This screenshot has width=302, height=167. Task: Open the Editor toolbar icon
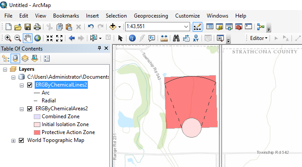[198, 27]
